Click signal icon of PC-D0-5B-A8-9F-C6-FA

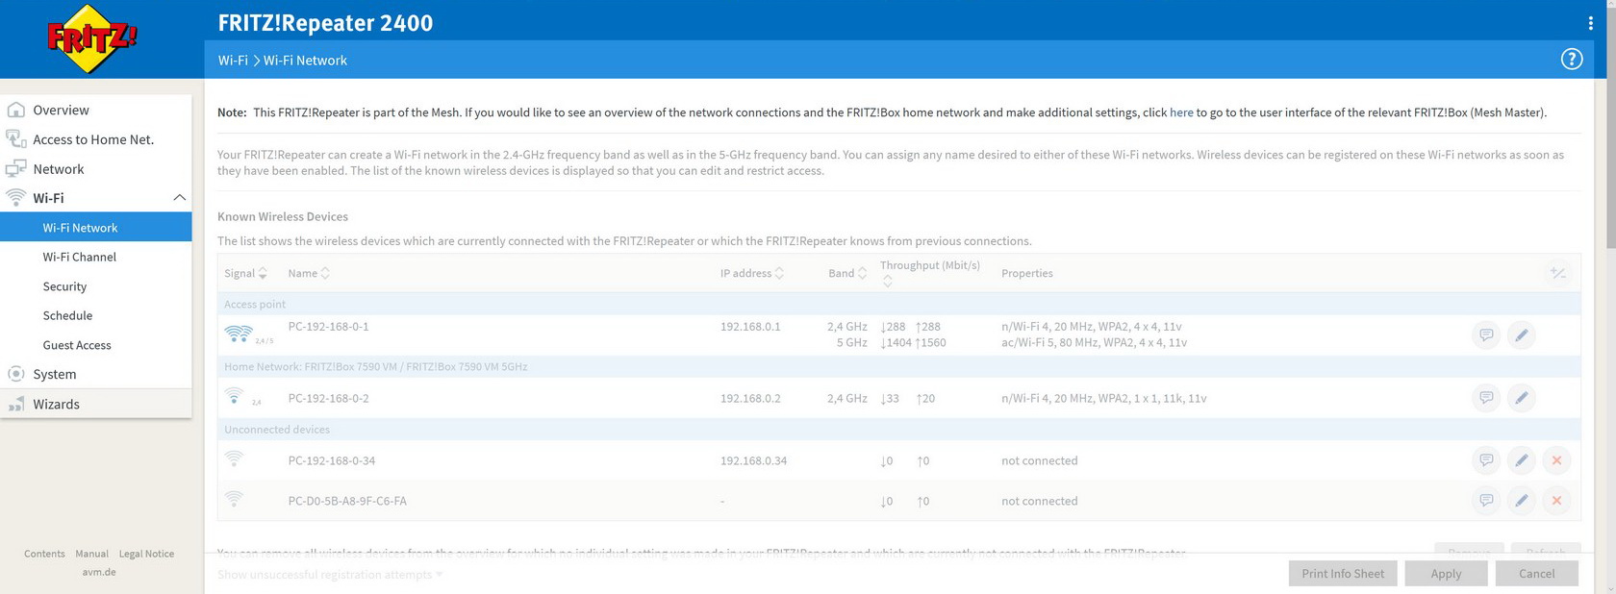(234, 499)
